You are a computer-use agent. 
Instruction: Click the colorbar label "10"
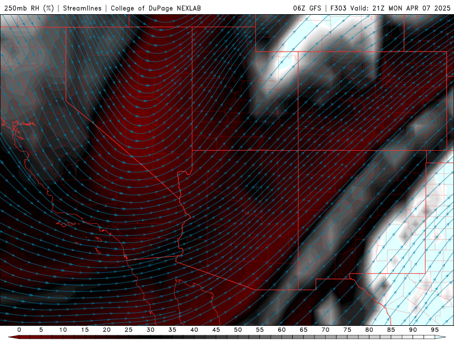tap(63, 330)
